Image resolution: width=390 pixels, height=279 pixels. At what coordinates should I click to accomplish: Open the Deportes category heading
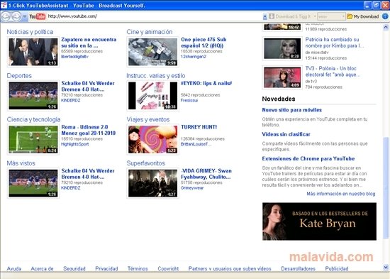[19, 76]
